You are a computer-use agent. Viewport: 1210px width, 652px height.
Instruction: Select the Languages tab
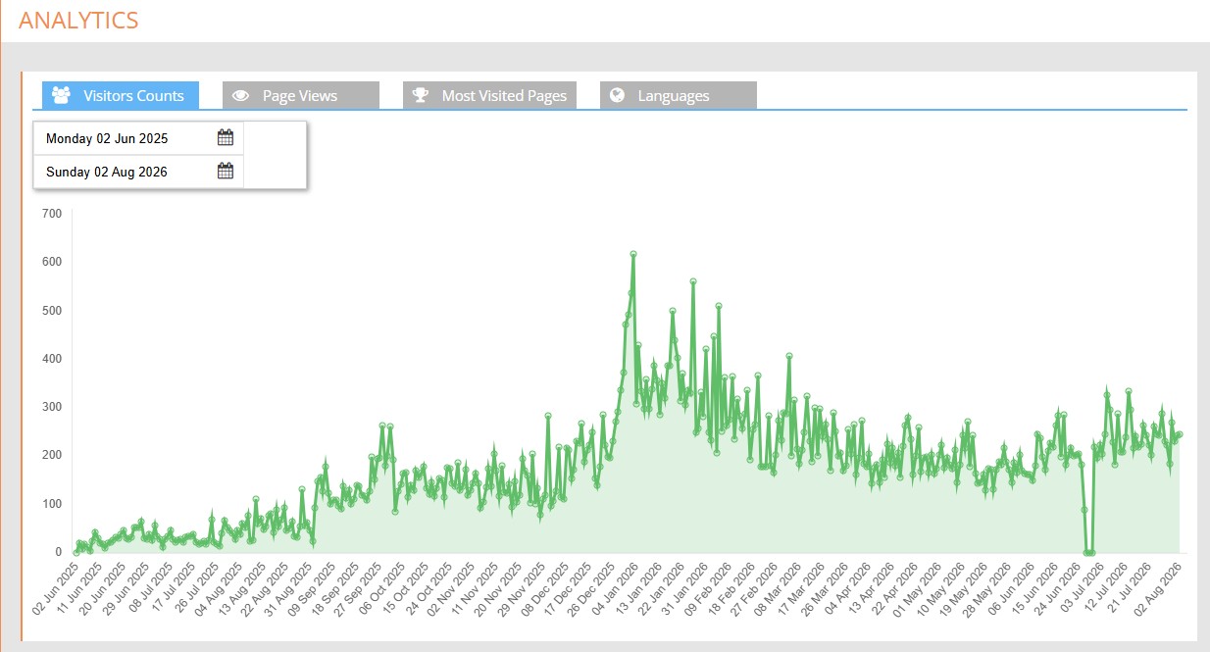679,95
